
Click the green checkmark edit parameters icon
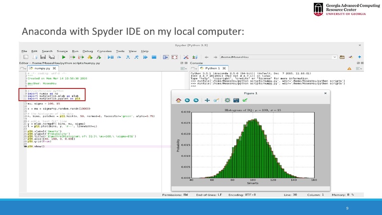pos(244,100)
